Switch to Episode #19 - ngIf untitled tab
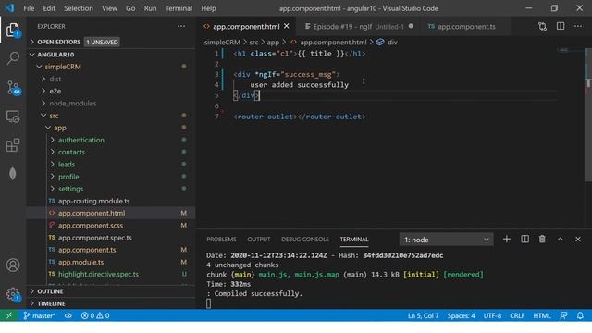This screenshot has height=333, width=592. (x=359, y=27)
